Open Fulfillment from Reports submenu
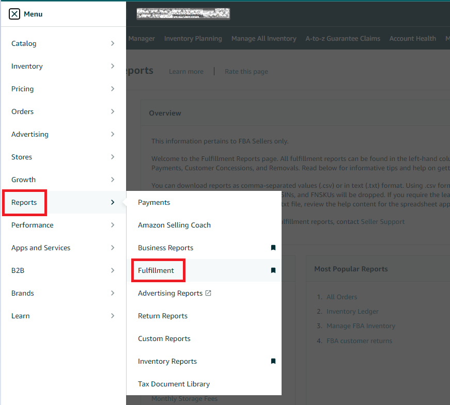450x405 pixels. click(156, 270)
